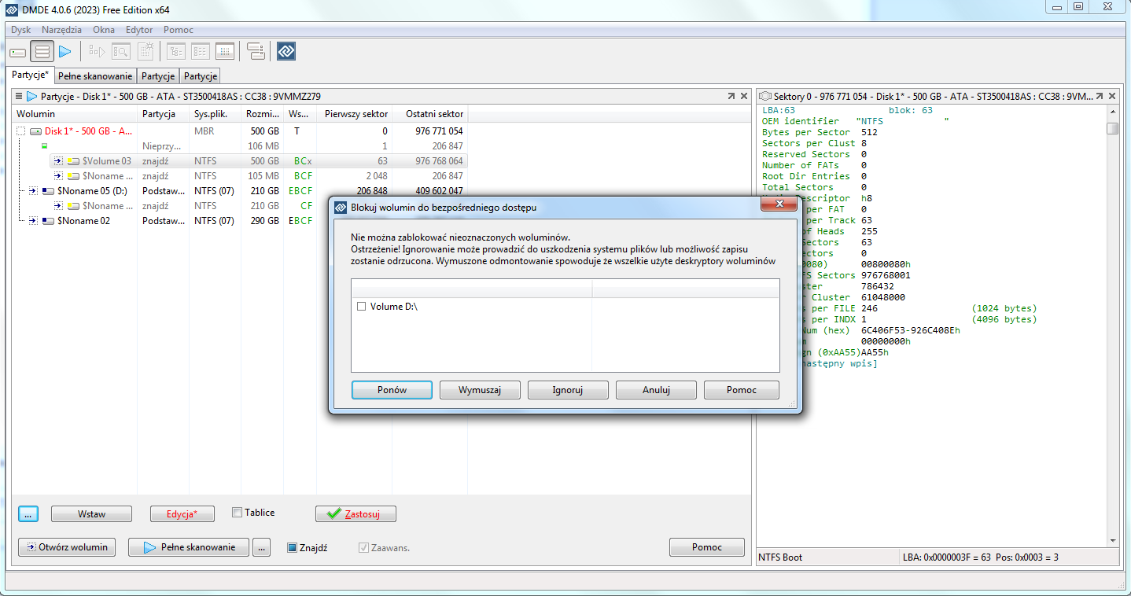Open the Okna menu
This screenshot has width=1131, height=596.
click(104, 30)
